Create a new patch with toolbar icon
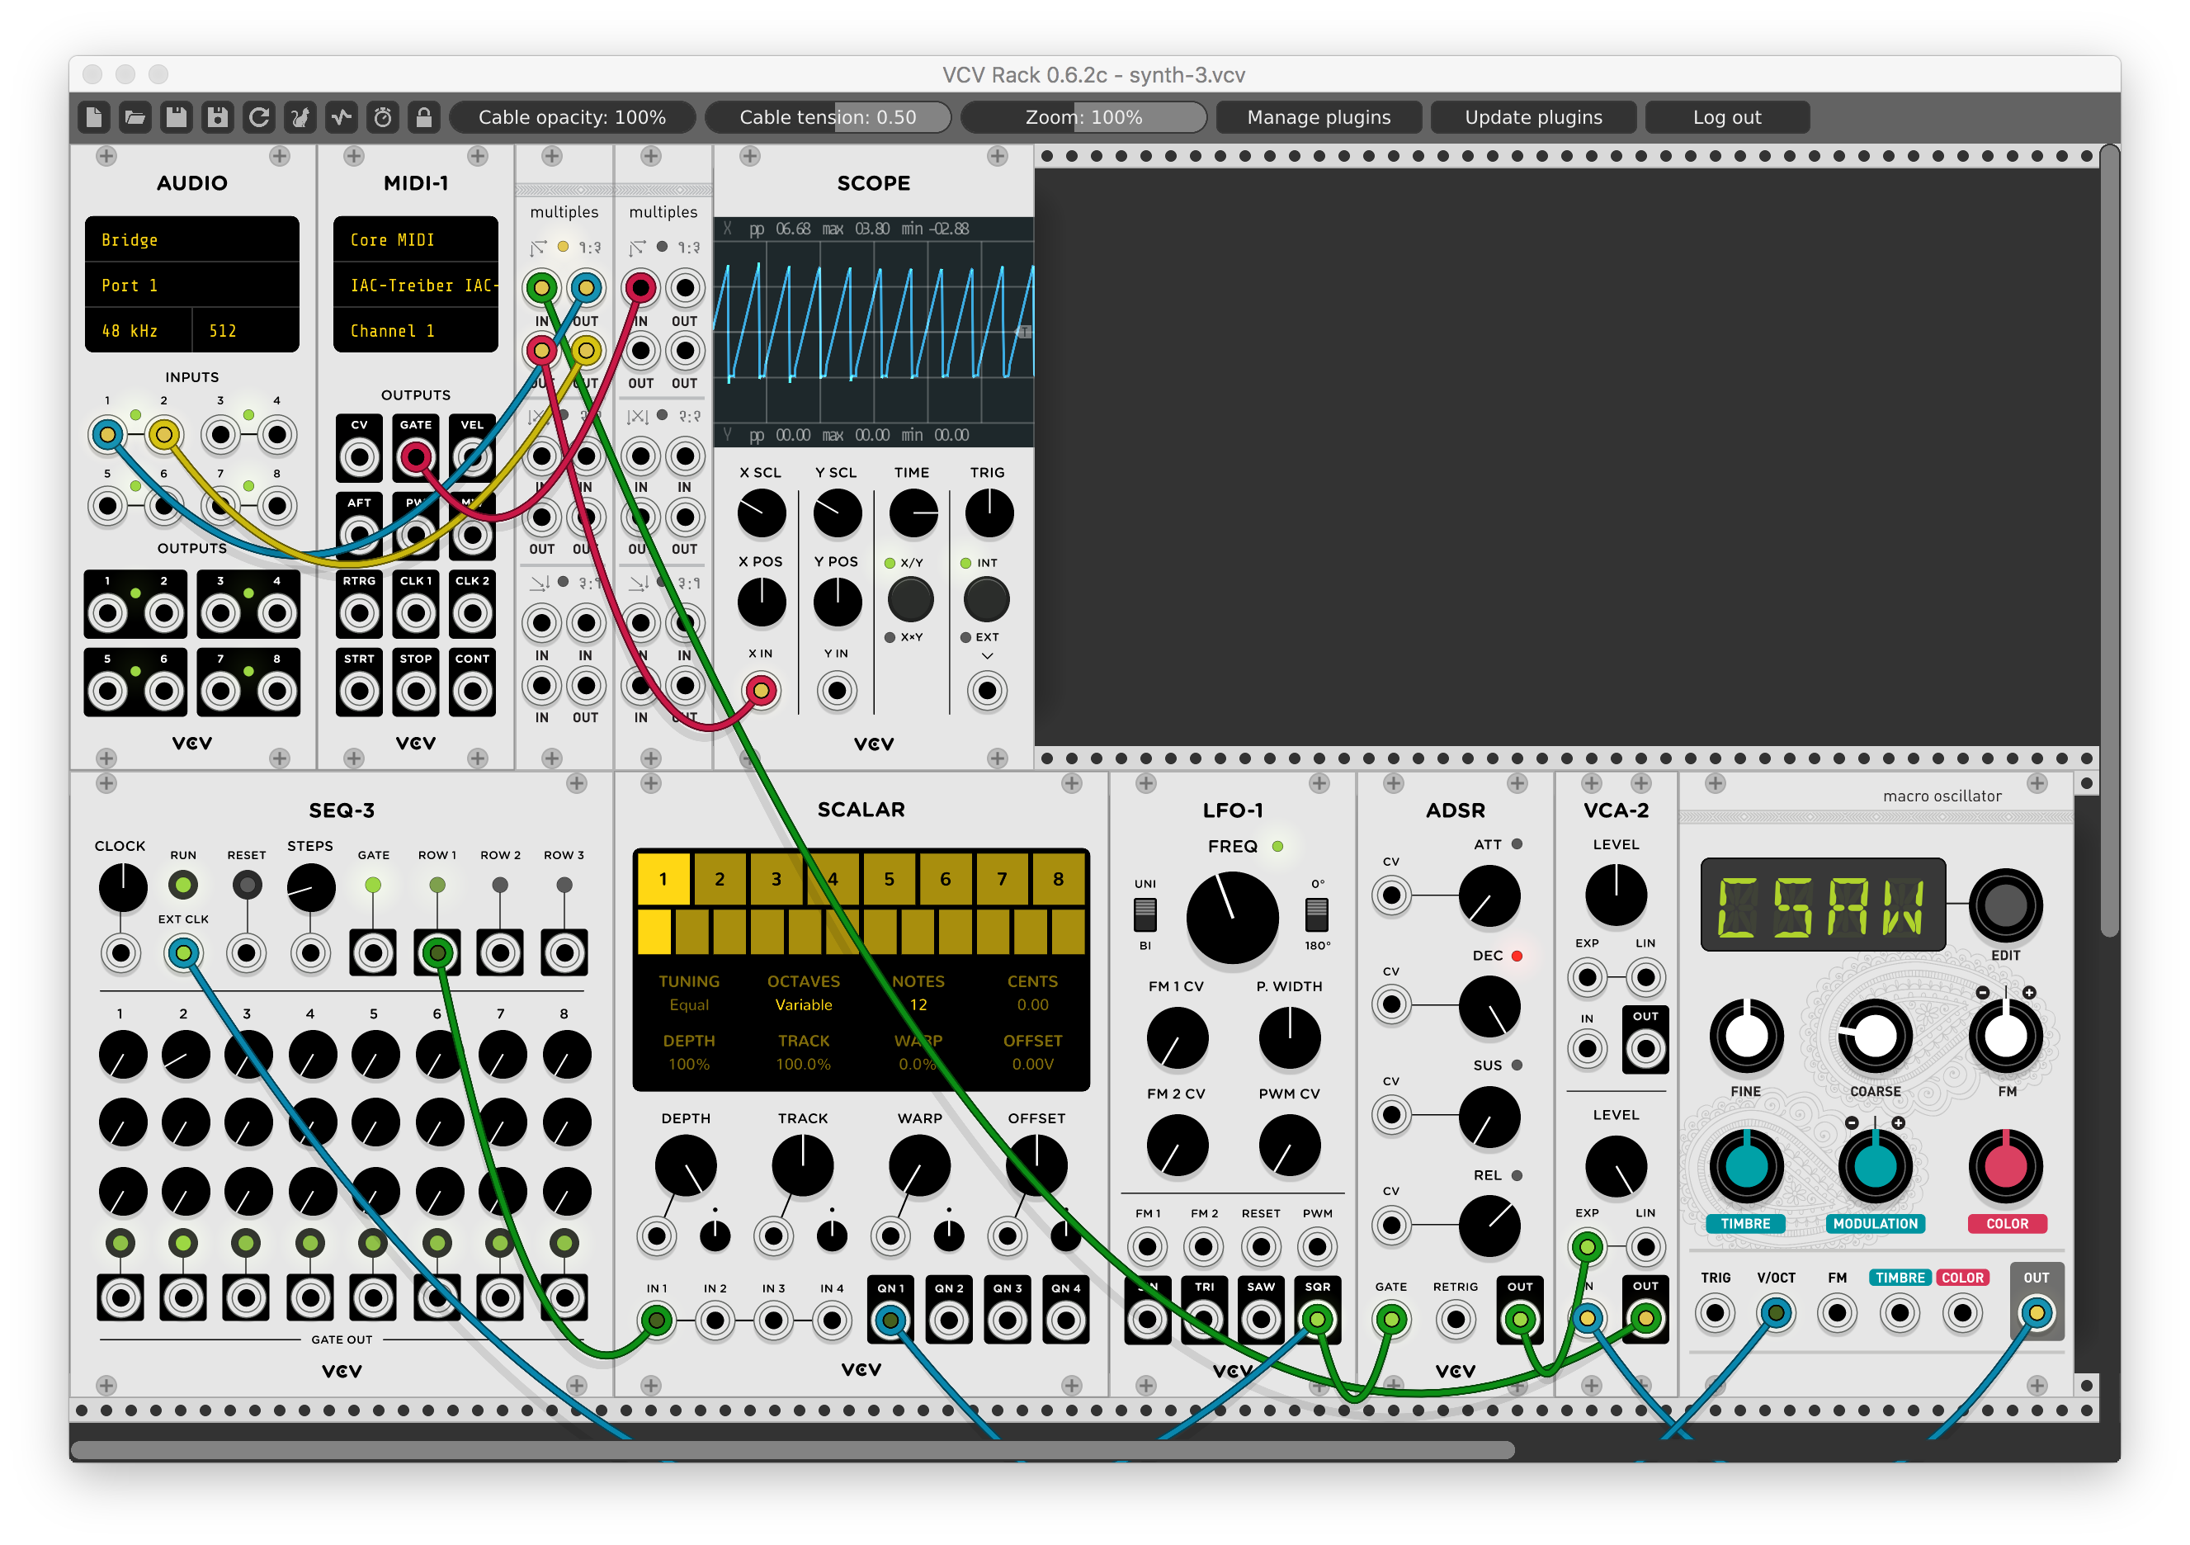The height and width of the screenshot is (1545, 2190). [x=93, y=117]
